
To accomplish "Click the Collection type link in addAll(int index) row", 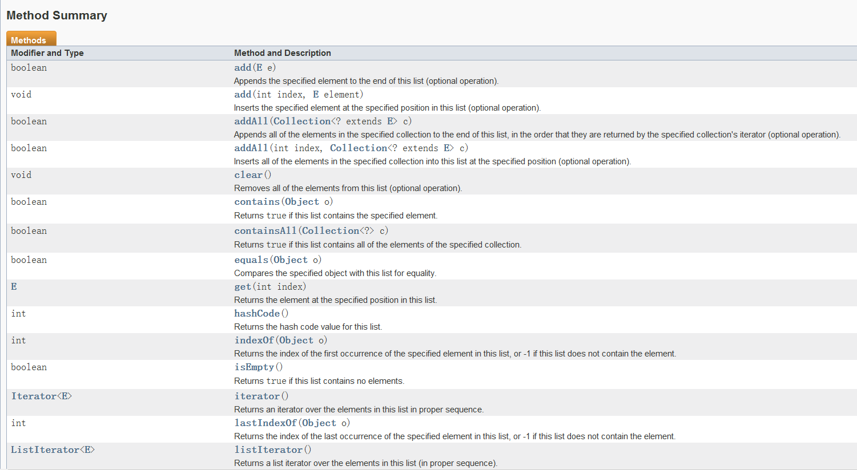I will tap(359, 148).
